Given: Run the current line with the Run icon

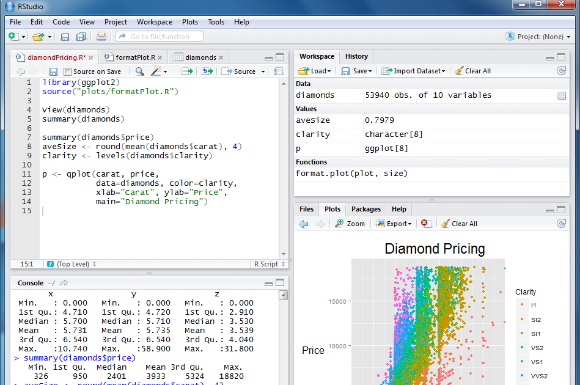Looking at the screenshot, I should coord(187,71).
